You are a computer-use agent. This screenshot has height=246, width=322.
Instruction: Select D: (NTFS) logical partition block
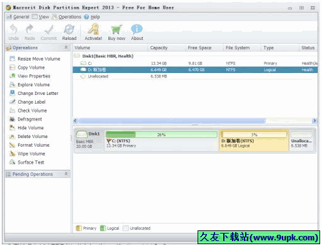coord(254,140)
